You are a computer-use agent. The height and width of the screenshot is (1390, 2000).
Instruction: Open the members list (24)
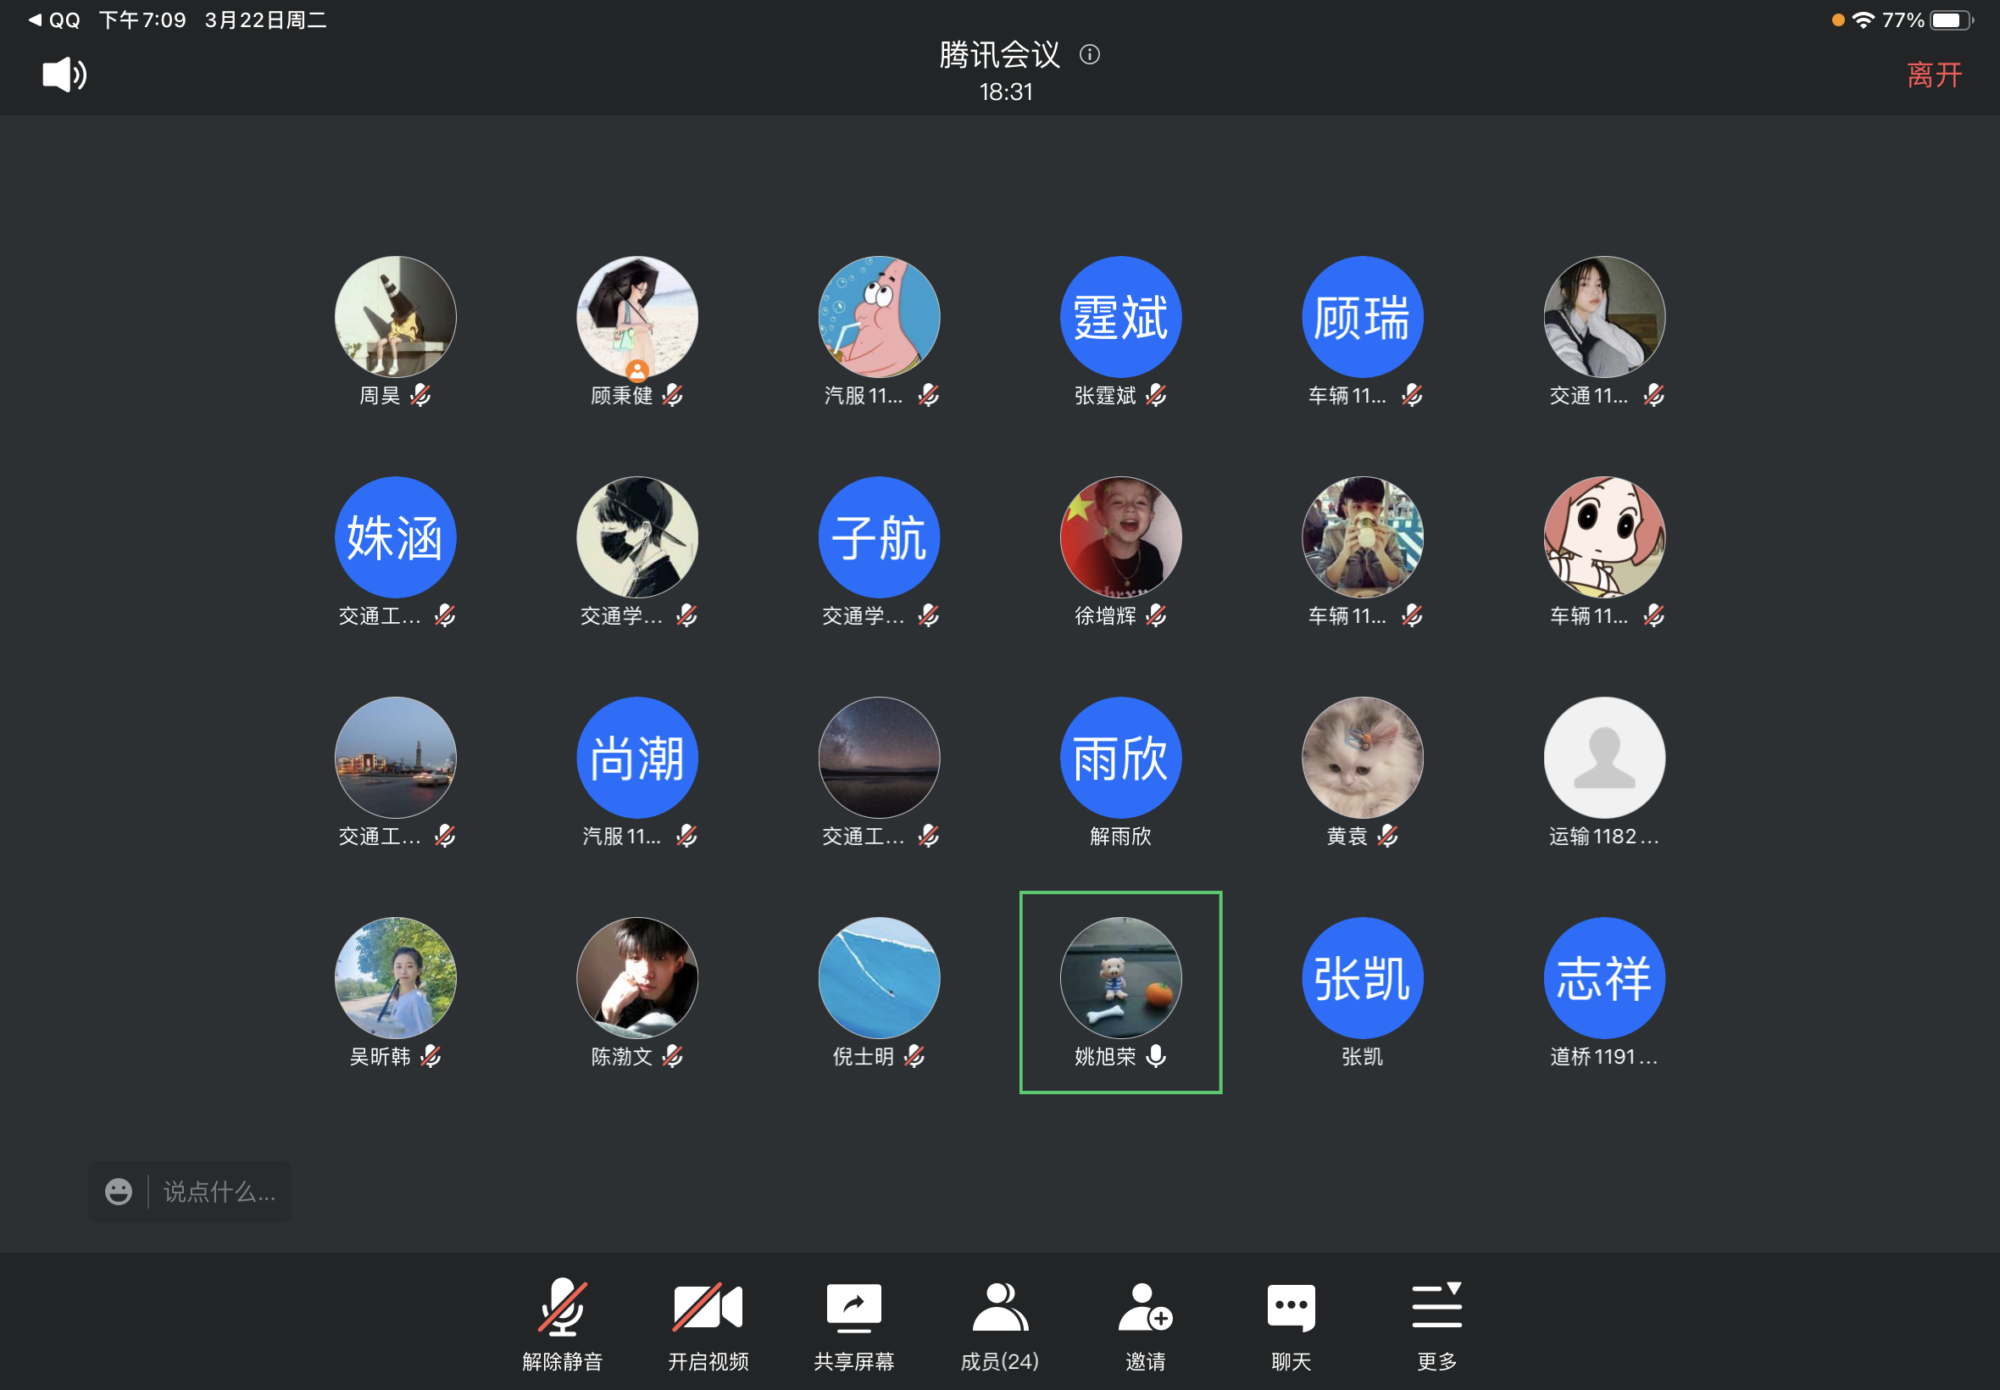coord(999,1325)
